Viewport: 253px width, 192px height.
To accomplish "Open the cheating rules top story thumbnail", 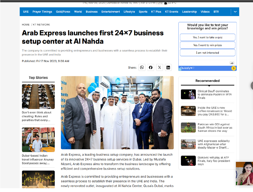I will [38, 97].
